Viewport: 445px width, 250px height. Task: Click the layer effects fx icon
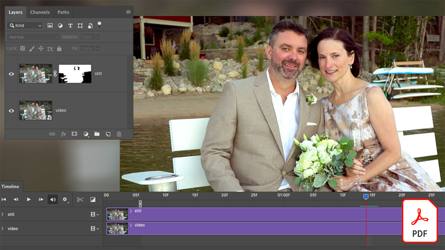[x=63, y=134]
